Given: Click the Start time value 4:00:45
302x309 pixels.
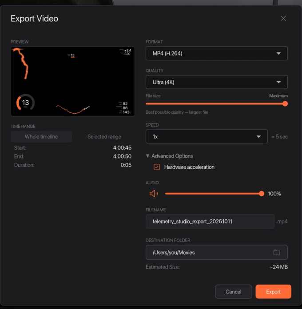Looking at the screenshot, I should (x=122, y=147).
